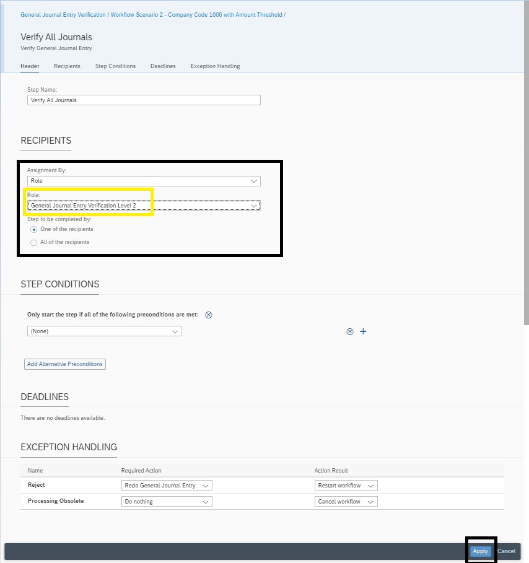Click the Processing Obsolete row name
The height and width of the screenshot is (563, 529).
coord(56,501)
